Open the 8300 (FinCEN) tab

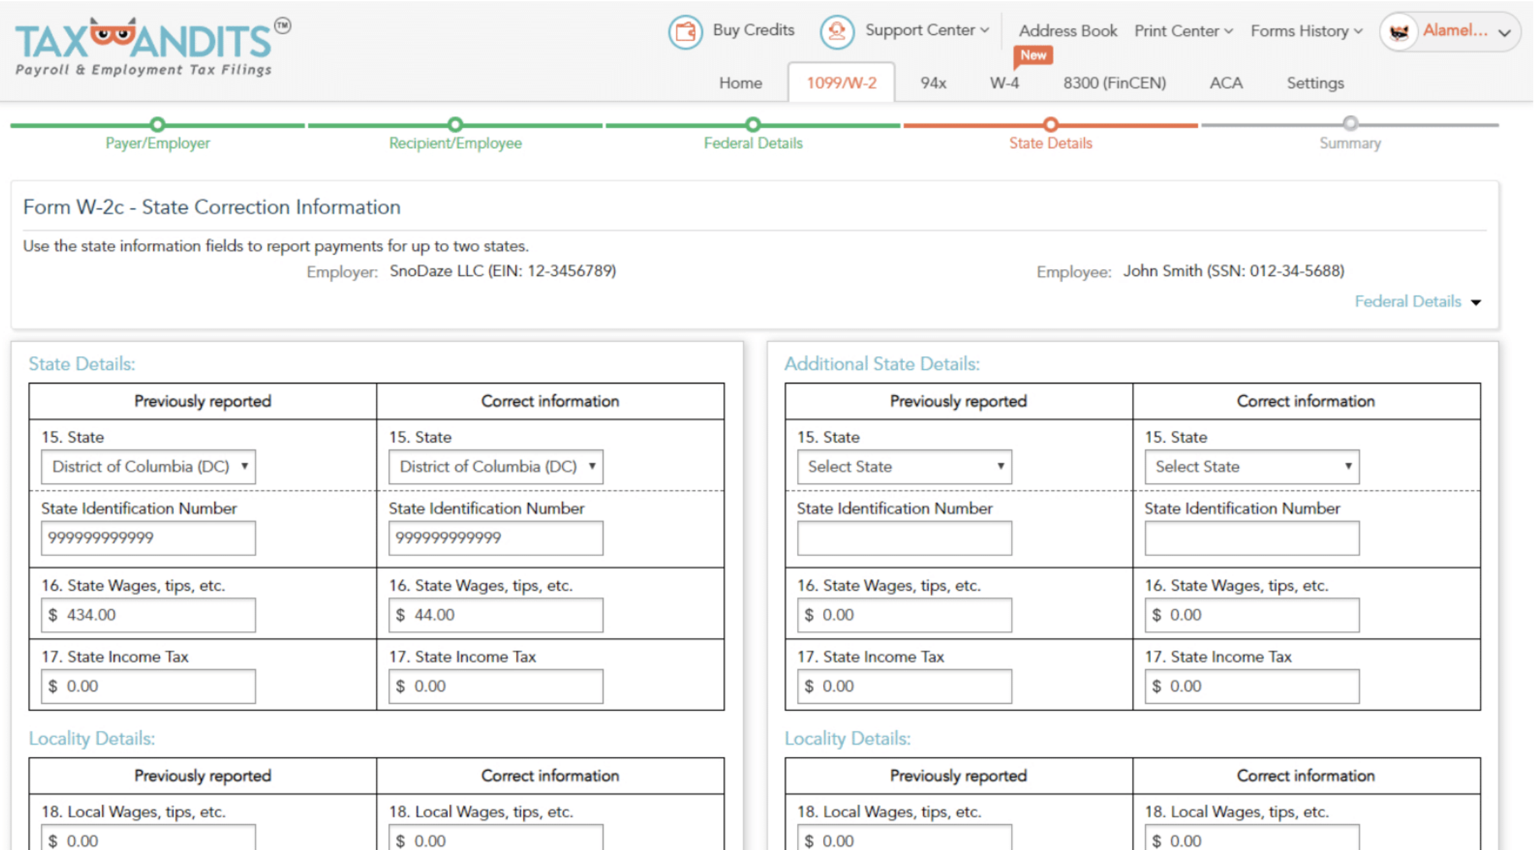click(x=1114, y=83)
